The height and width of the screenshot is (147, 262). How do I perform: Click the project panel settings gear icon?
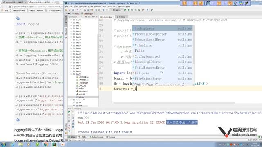[93, 17]
